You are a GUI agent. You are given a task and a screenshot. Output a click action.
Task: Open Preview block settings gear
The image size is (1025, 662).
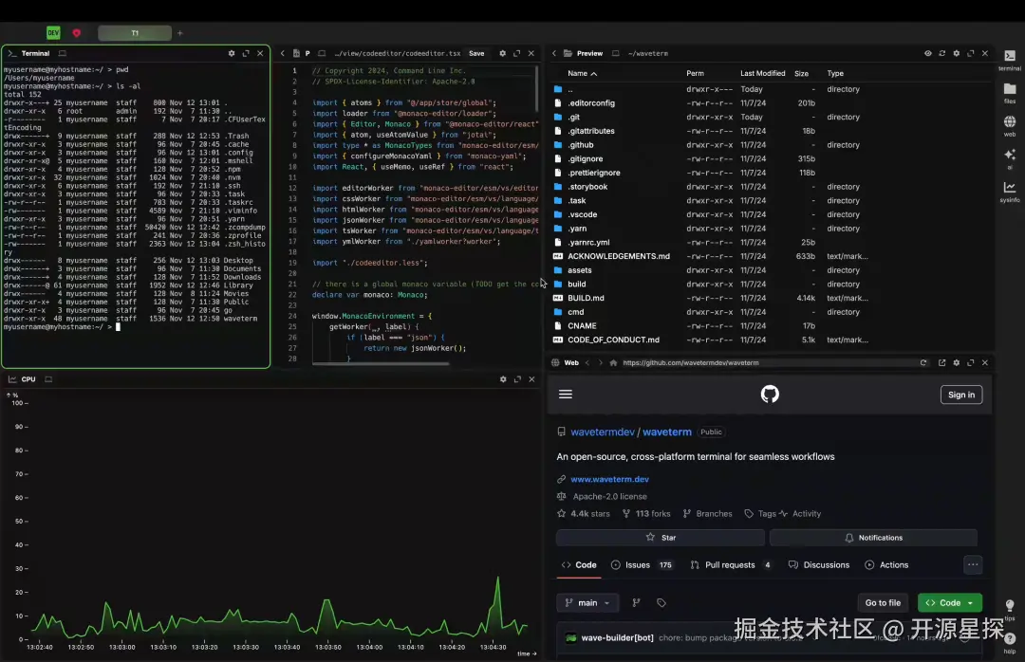[x=957, y=54]
